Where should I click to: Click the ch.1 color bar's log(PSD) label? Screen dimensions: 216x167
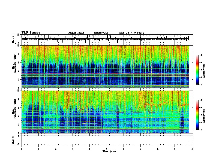(x=204, y=71)
